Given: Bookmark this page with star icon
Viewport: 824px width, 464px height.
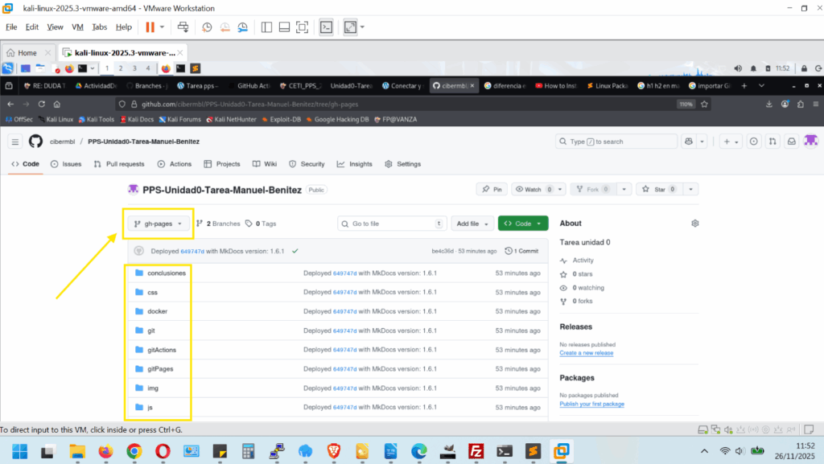Looking at the screenshot, I should 704,104.
